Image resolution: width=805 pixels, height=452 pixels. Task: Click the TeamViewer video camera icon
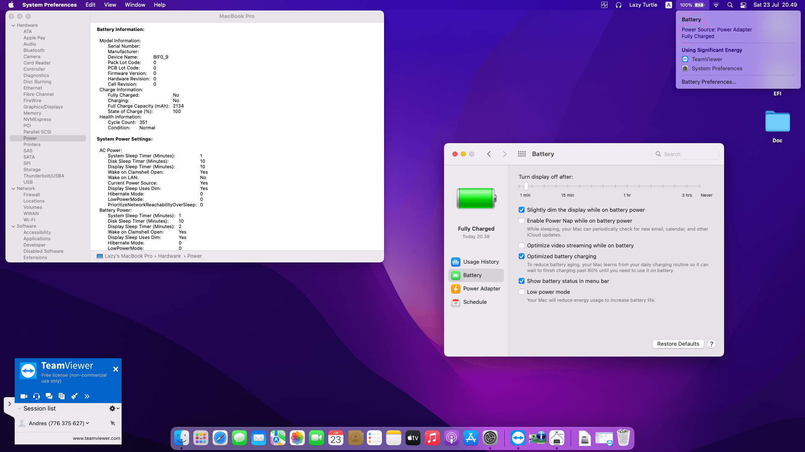[24, 396]
